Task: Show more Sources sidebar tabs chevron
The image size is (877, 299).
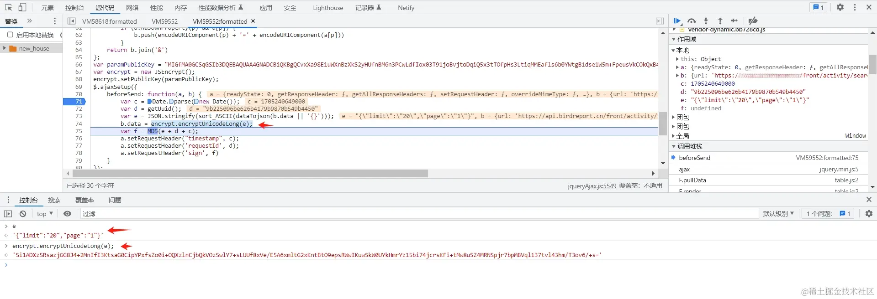Action: pos(30,21)
